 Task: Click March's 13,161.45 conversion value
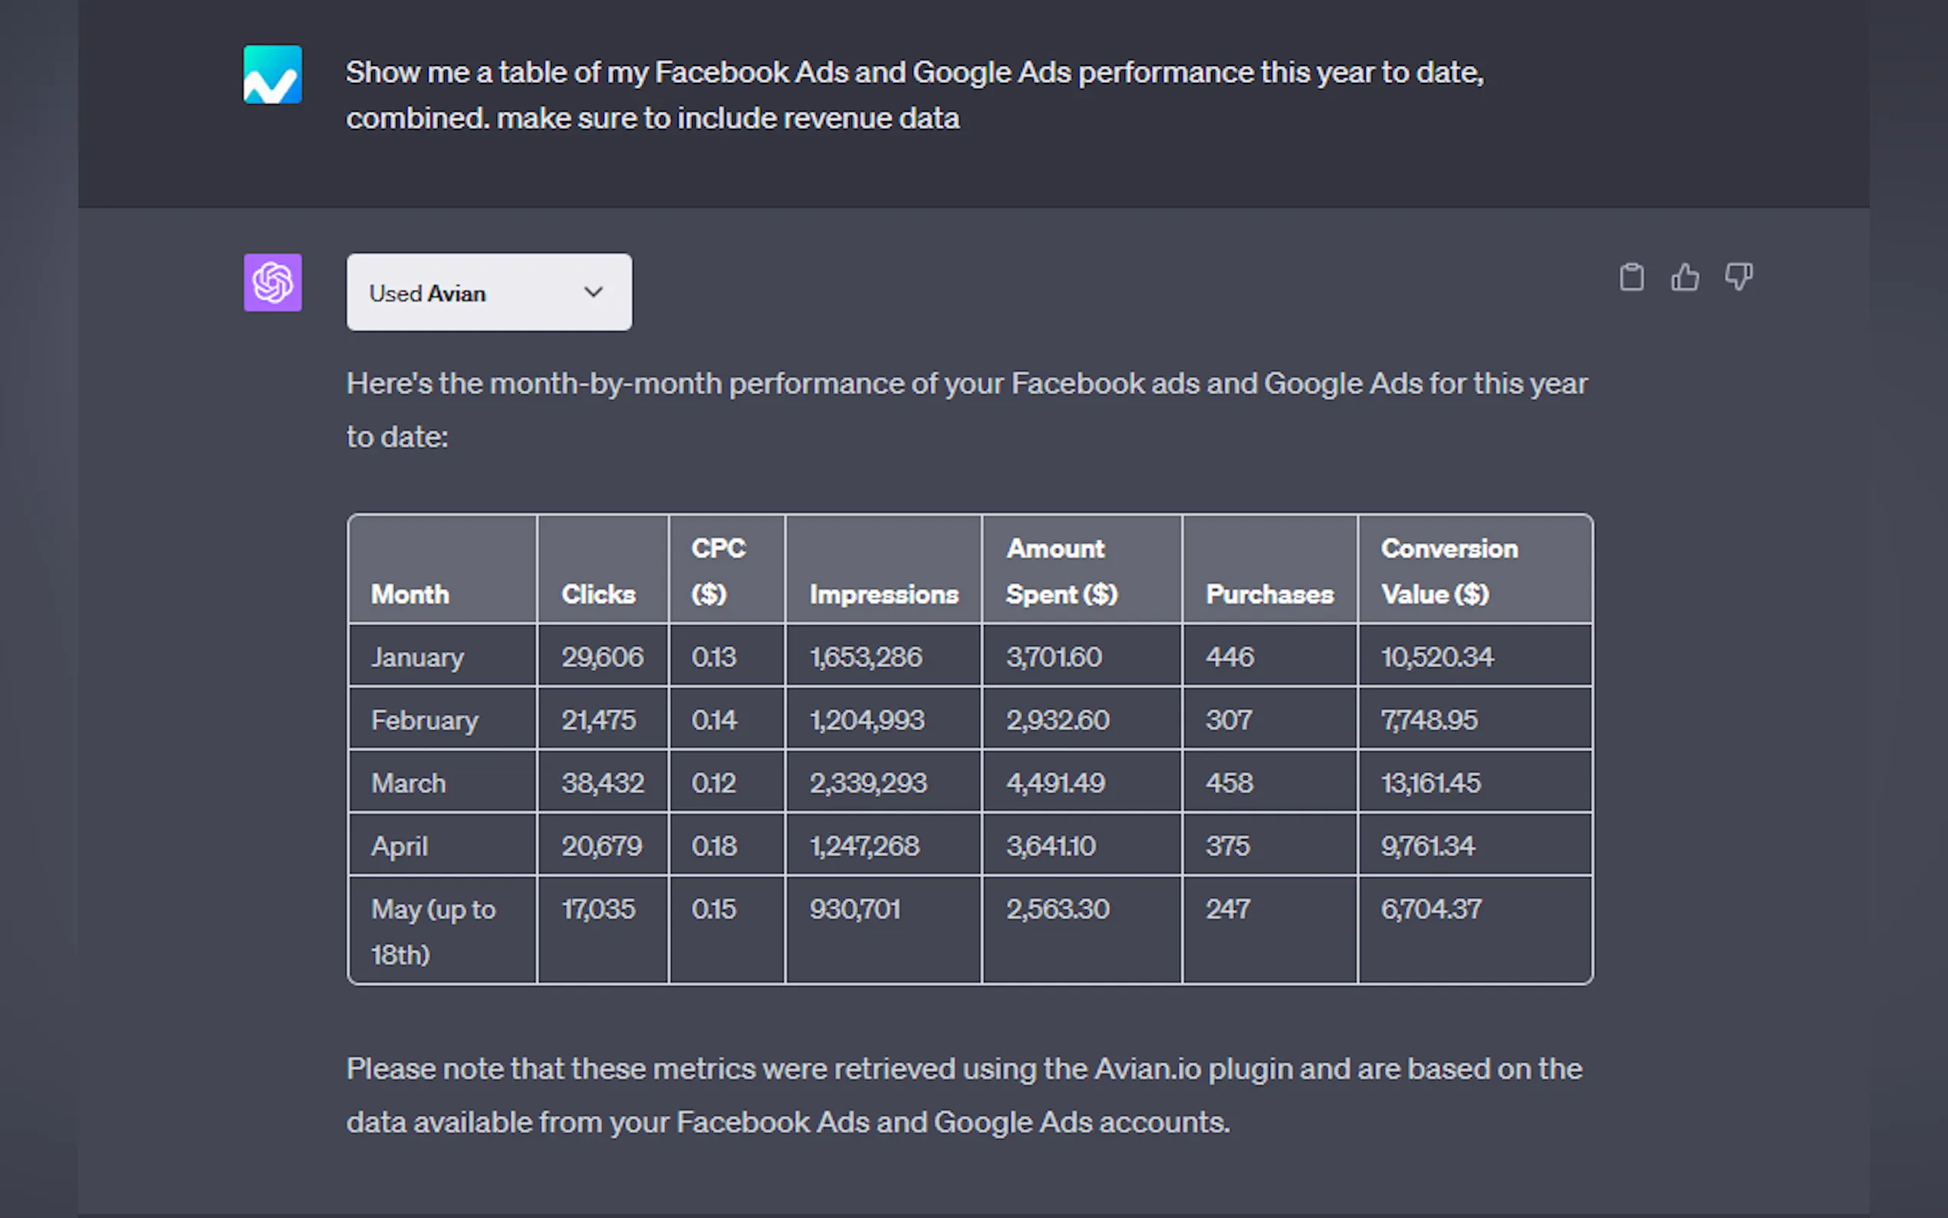tap(1430, 783)
